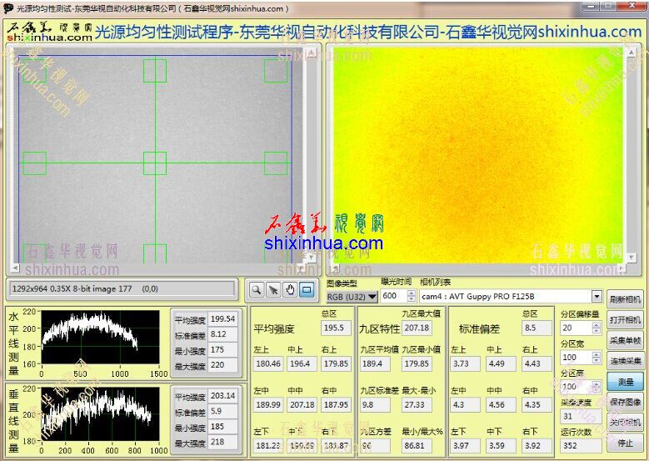
Task: Start 连续采集 continuous capture
Action: click(x=625, y=361)
